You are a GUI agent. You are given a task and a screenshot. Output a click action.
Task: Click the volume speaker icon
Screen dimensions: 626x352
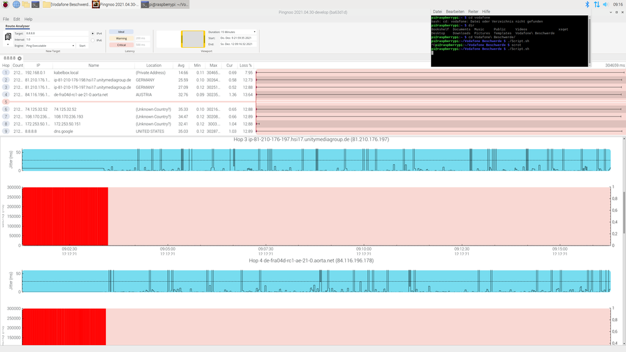[606, 4]
